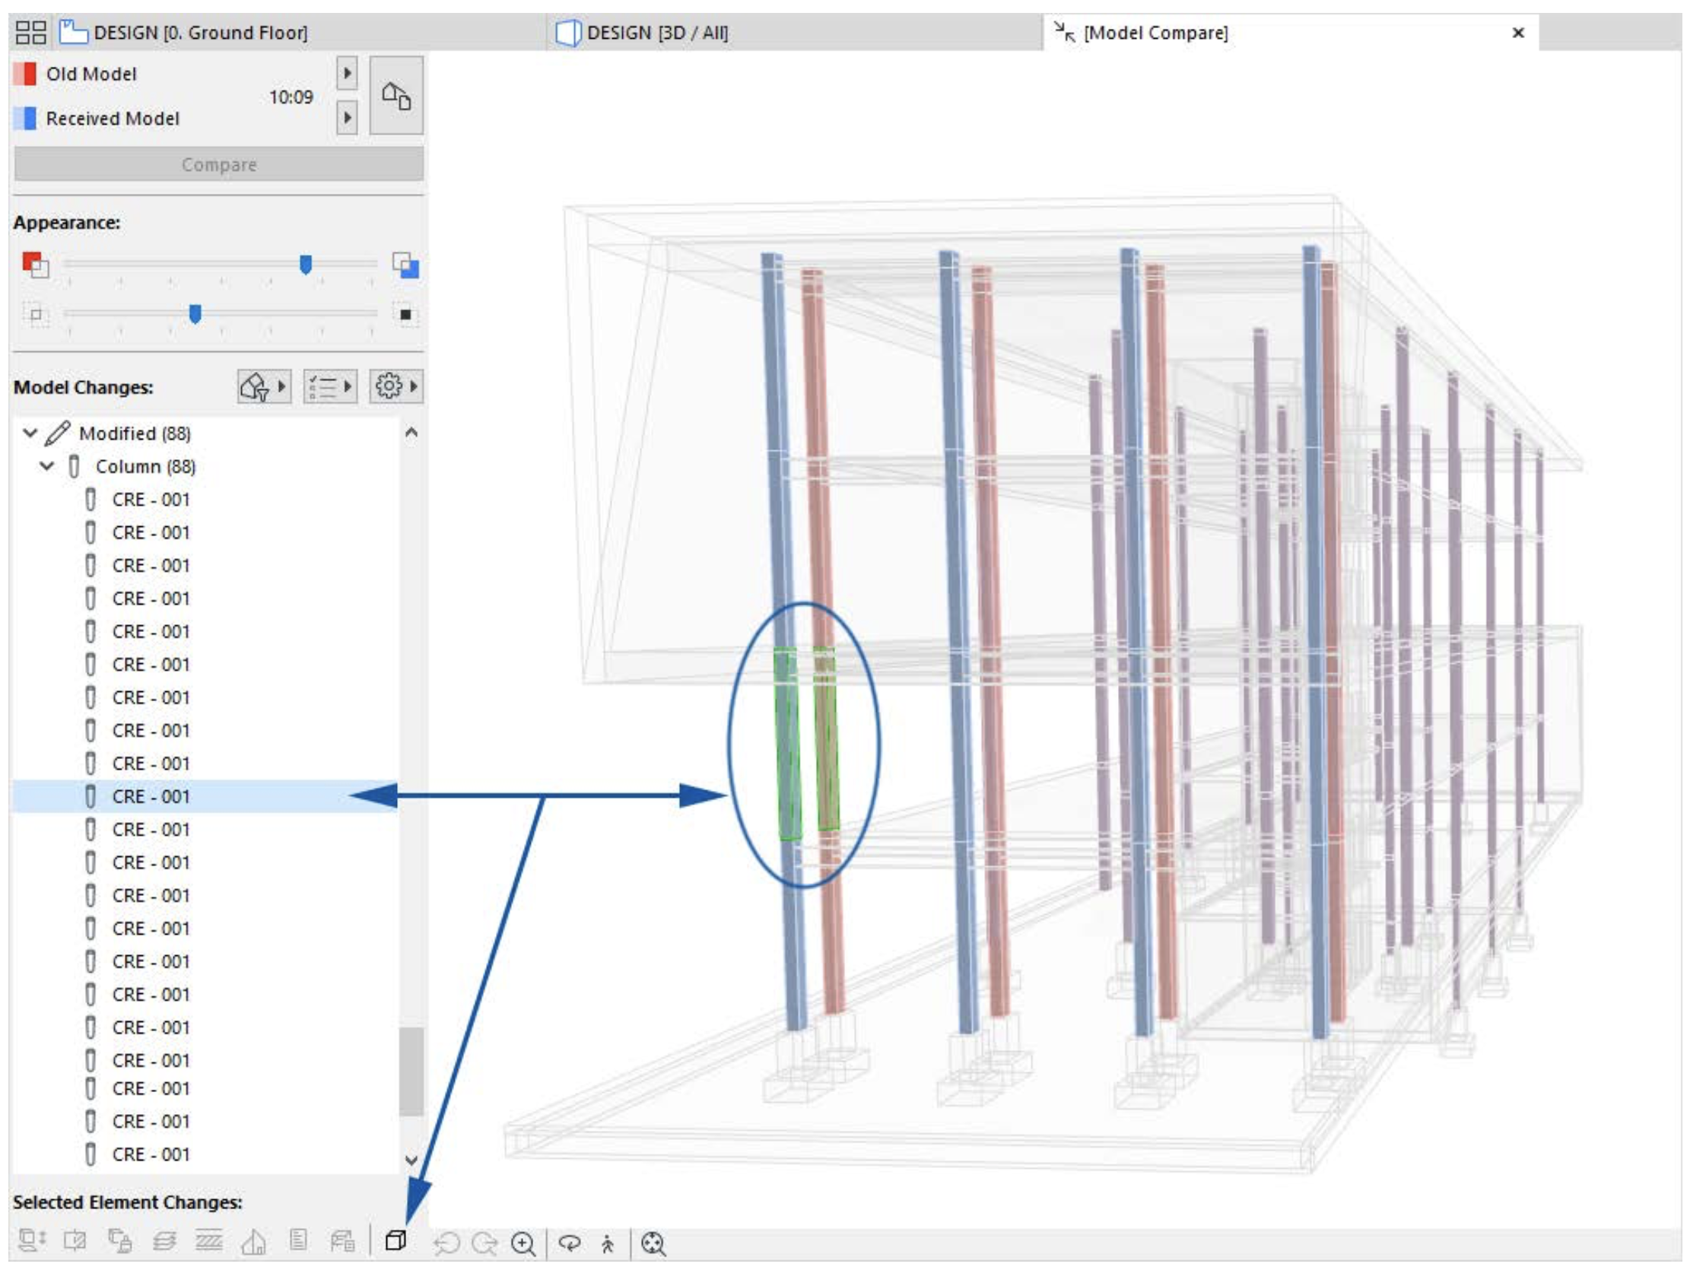Click the zoom in magnifier icon
Image resolution: width=1690 pixels, height=1270 pixels.
tap(523, 1244)
